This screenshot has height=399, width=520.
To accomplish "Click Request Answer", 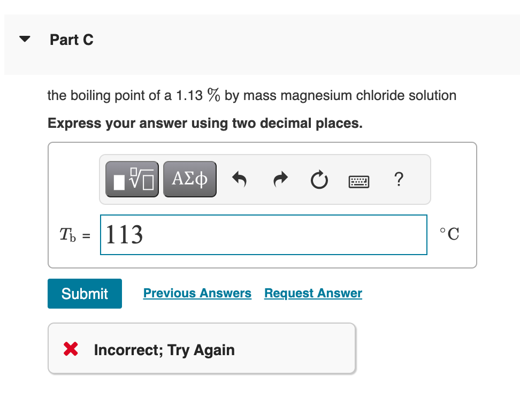I will coord(312,293).
